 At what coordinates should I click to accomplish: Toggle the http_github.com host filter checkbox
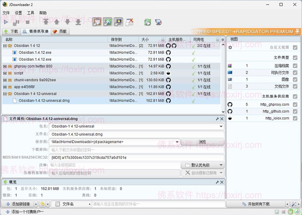[295, 111]
